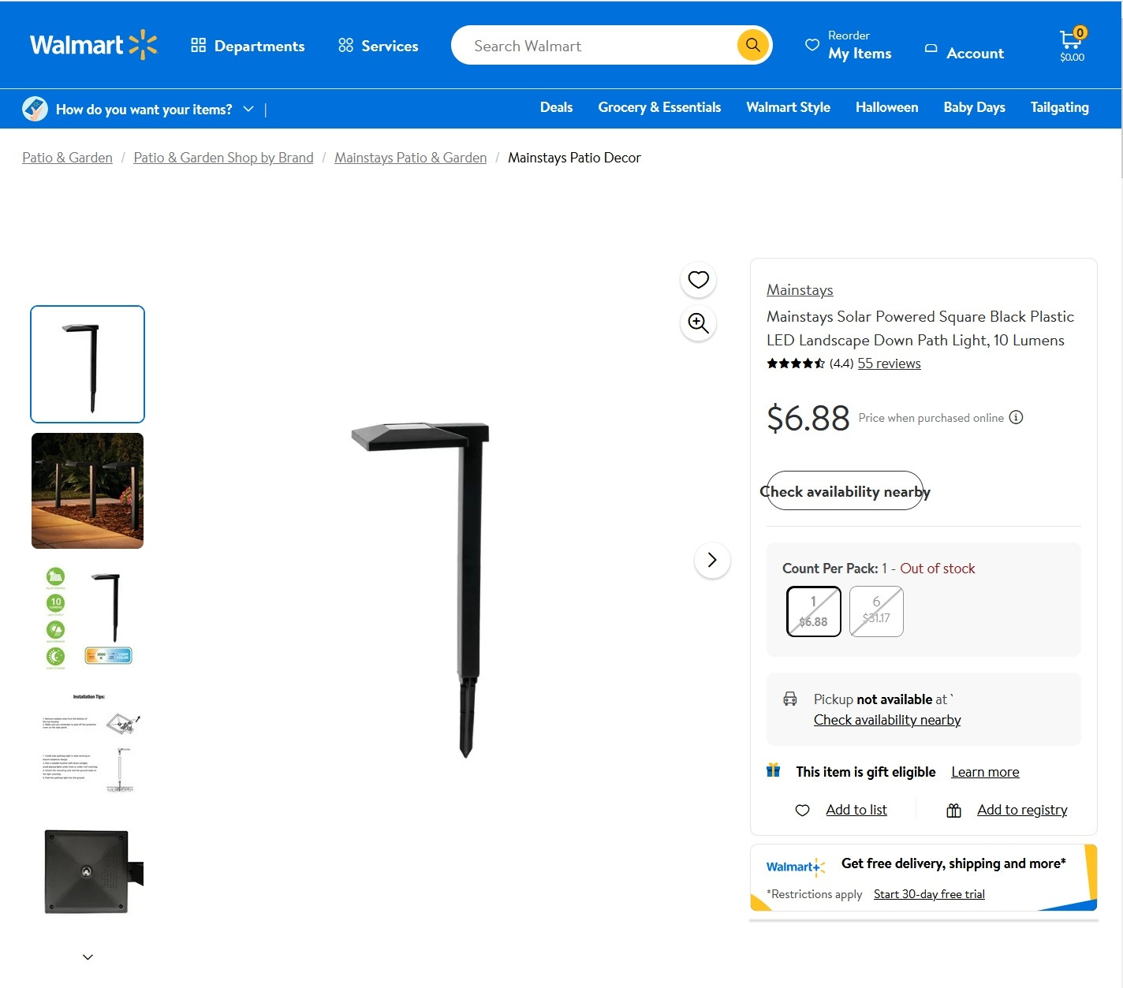The width and height of the screenshot is (1123, 988).
Task: Open Patio & Garden Shop by Brand breadcrumb
Action: [223, 158]
